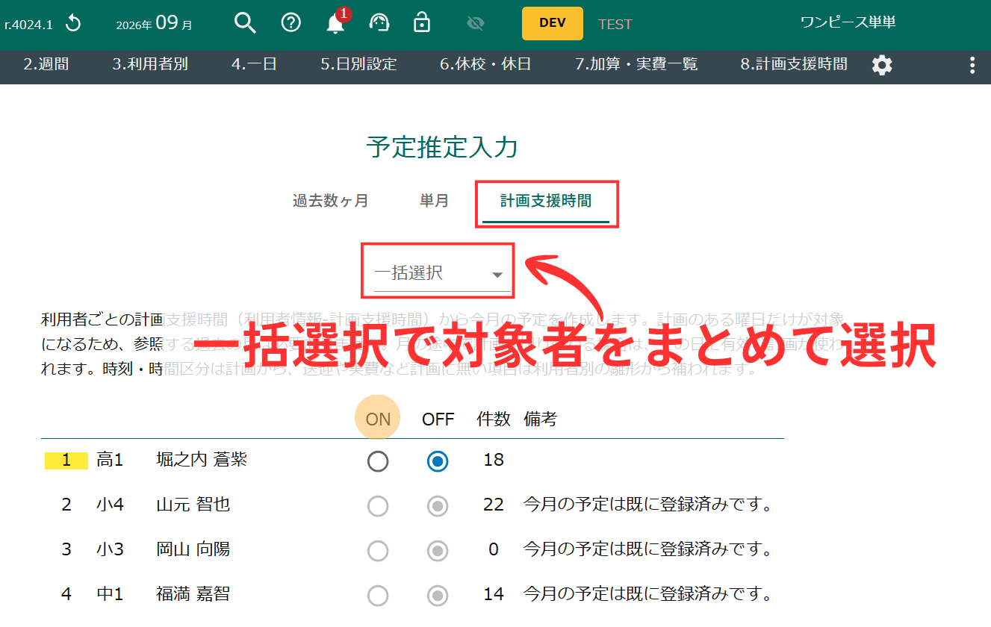Image resolution: width=991 pixels, height=627 pixels.
Task: Toggle the crossed-out eye visibility icon
Action: 475,24
